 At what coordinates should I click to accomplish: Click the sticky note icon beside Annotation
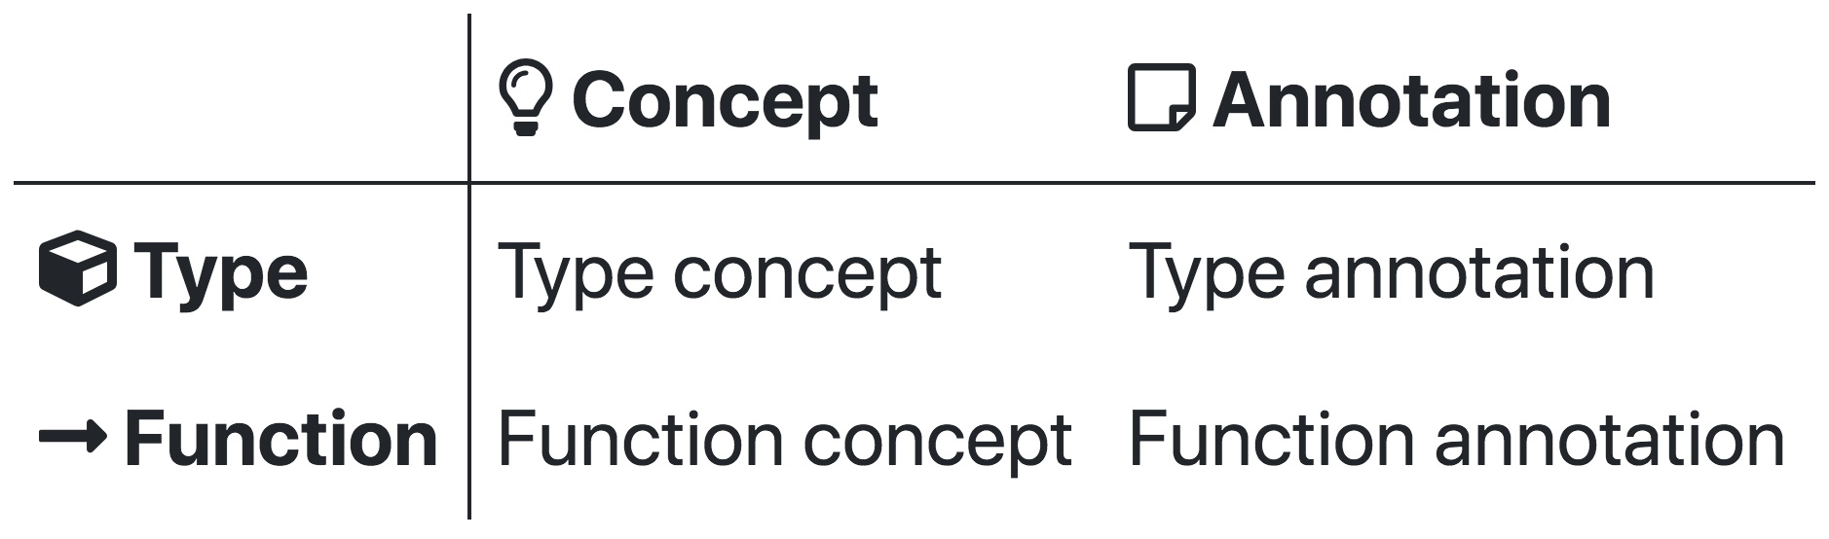[1161, 98]
